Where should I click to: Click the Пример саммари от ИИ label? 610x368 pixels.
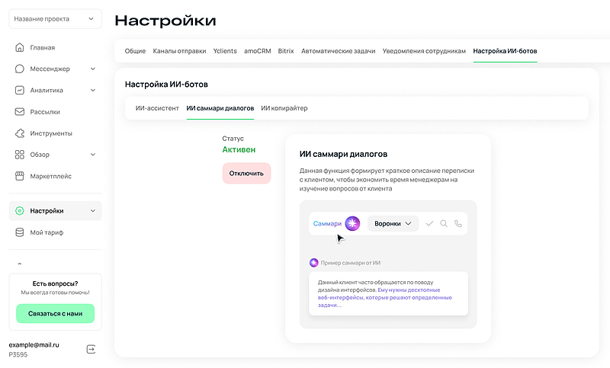click(351, 263)
